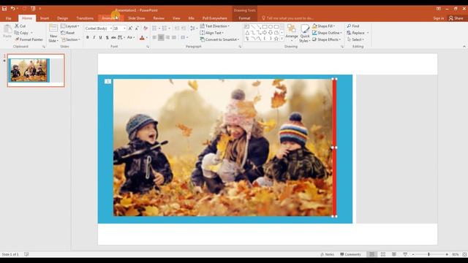468x263 pixels.
Task: Open the Drawing Tools Format tab
Action: [x=244, y=18]
